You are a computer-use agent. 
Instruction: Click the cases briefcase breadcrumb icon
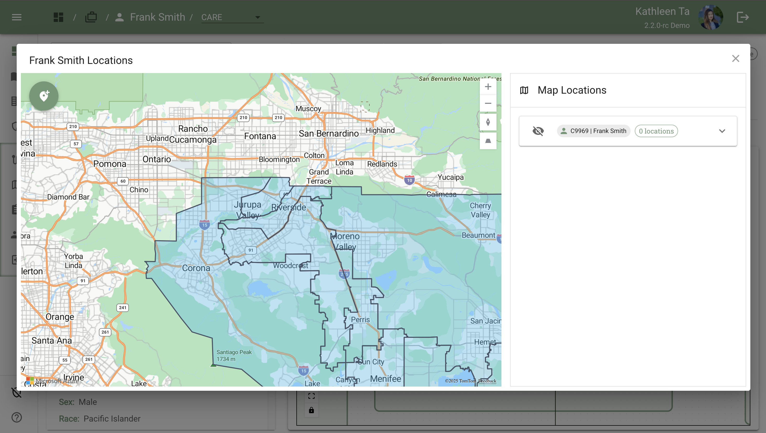[x=91, y=17]
